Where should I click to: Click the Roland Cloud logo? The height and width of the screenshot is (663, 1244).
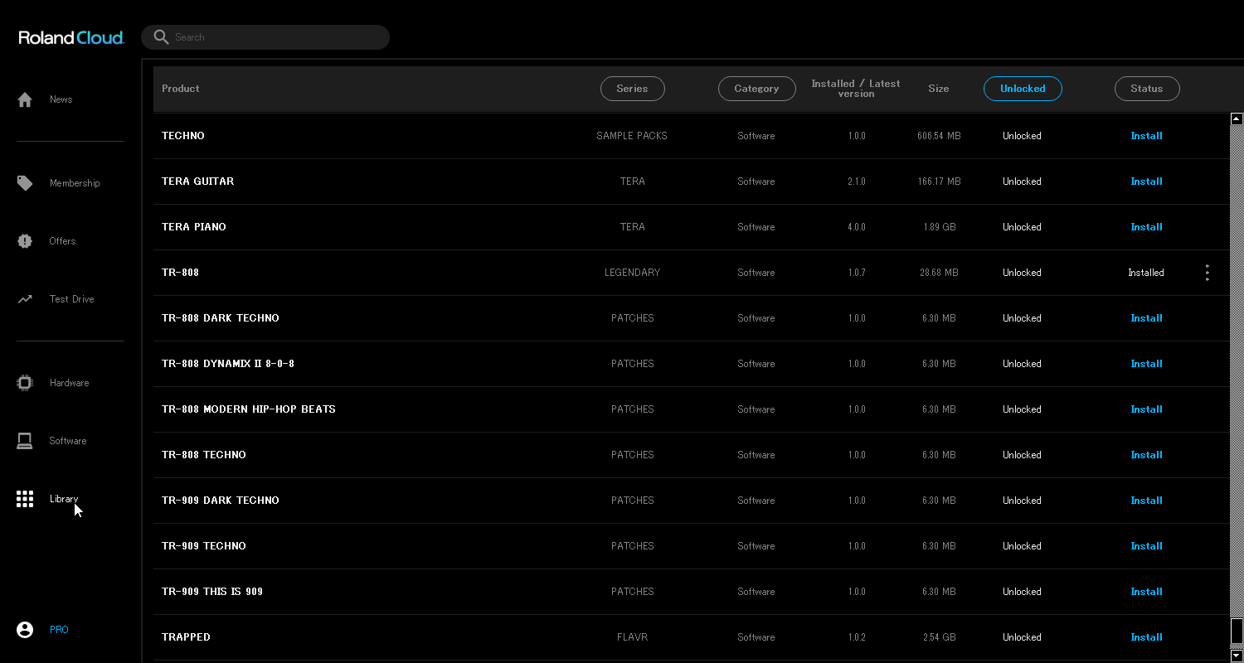pyautogui.click(x=71, y=37)
